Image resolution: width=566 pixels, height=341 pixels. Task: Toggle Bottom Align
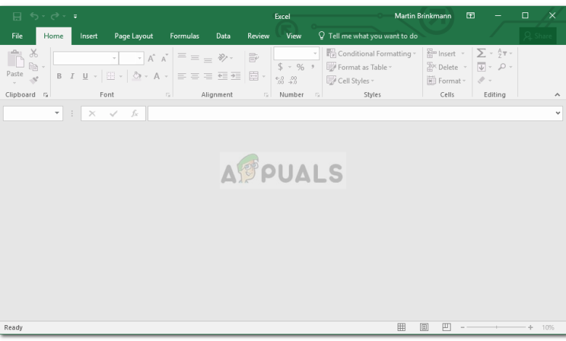pyautogui.click(x=208, y=59)
